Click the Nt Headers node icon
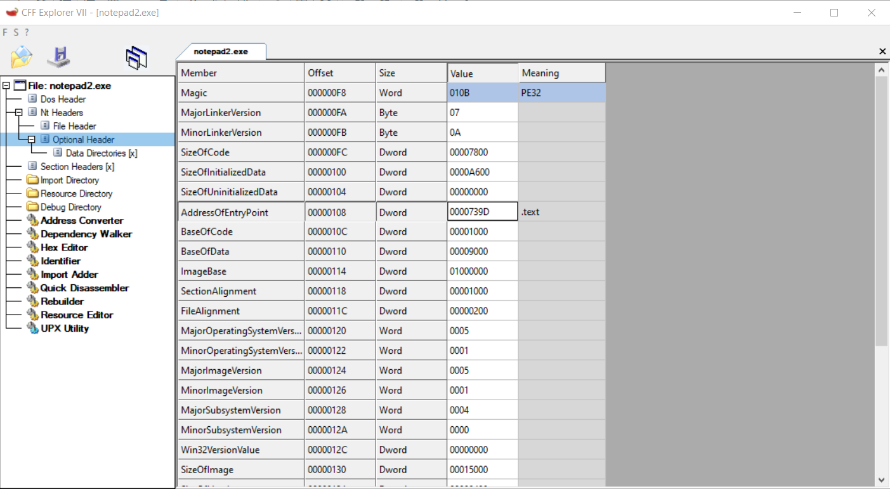Screen dimensions: 890x489 (33, 112)
